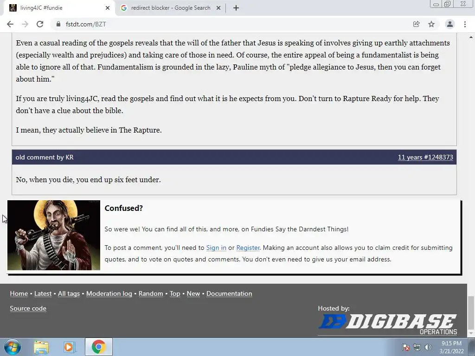The height and width of the screenshot is (356, 475).
Task: Click the scrollbar down arrow
Action: pyautogui.click(x=471, y=333)
